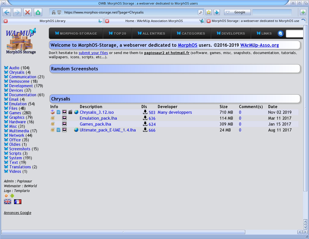Open the Translations category
Image resolution: width=309 pixels, height=239 pixels.
point(20,167)
